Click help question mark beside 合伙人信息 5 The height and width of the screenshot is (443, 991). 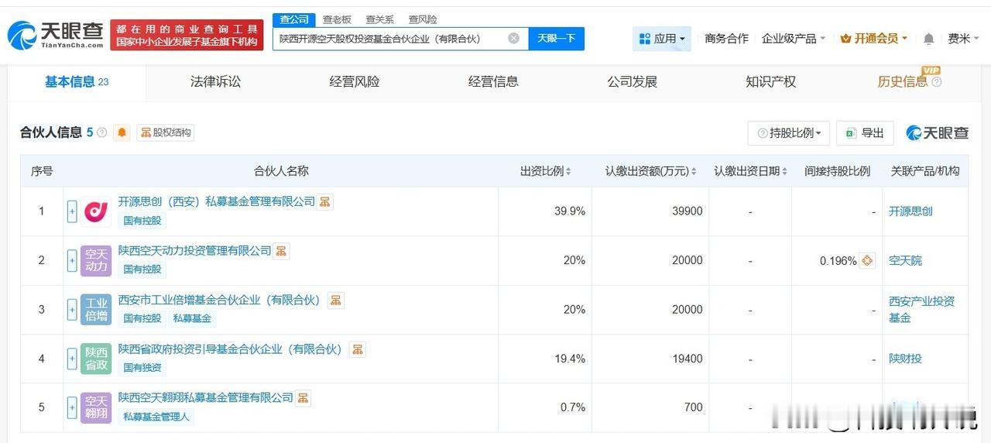pos(101,132)
